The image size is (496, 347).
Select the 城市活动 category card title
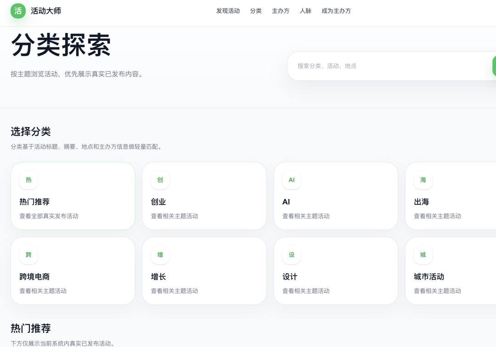click(x=429, y=276)
